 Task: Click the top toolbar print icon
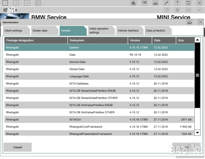(155, 3)
